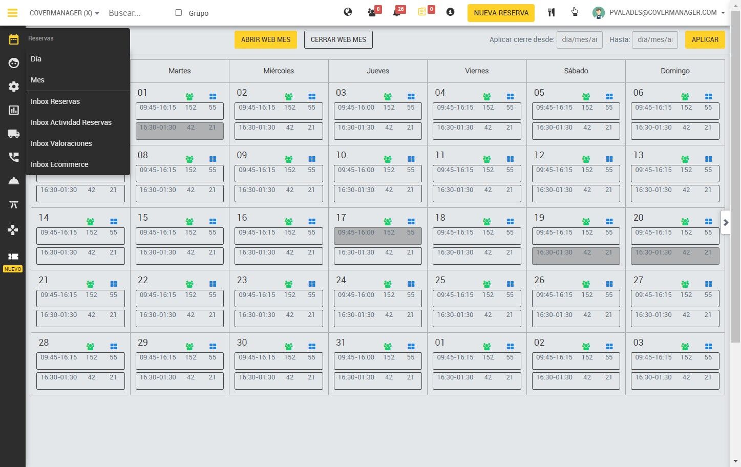Open the phone calls sidebar icon

(x=14, y=157)
